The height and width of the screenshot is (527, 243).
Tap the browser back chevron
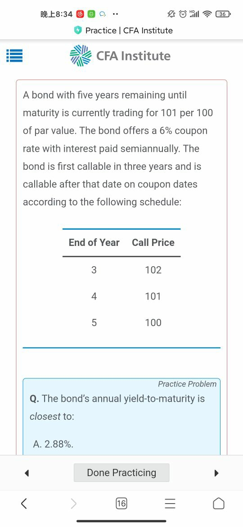coord(24,504)
